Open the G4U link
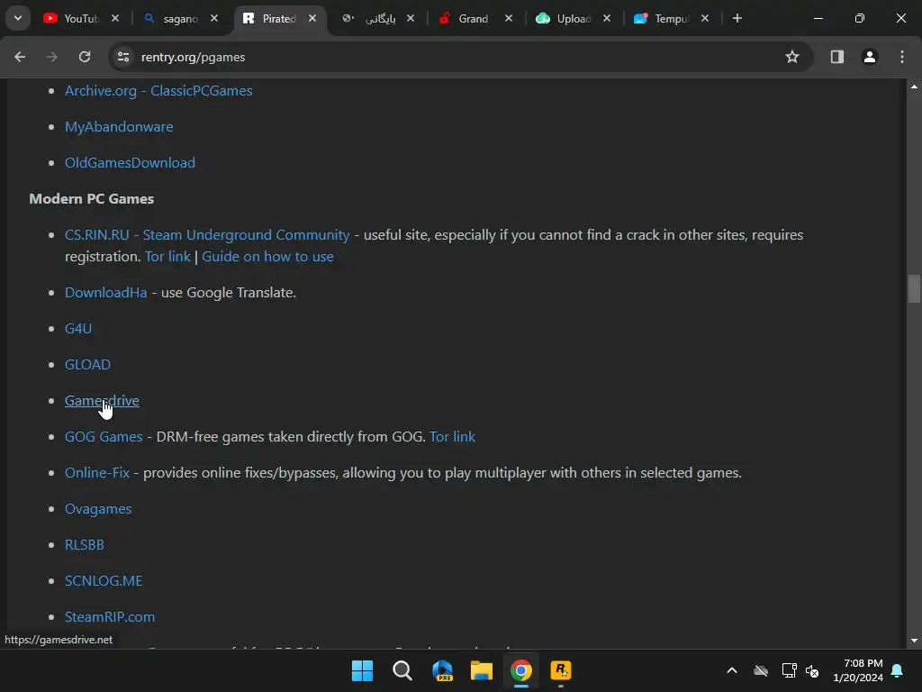This screenshot has height=692, width=922. pyautogui.click(x=78, y=328)
